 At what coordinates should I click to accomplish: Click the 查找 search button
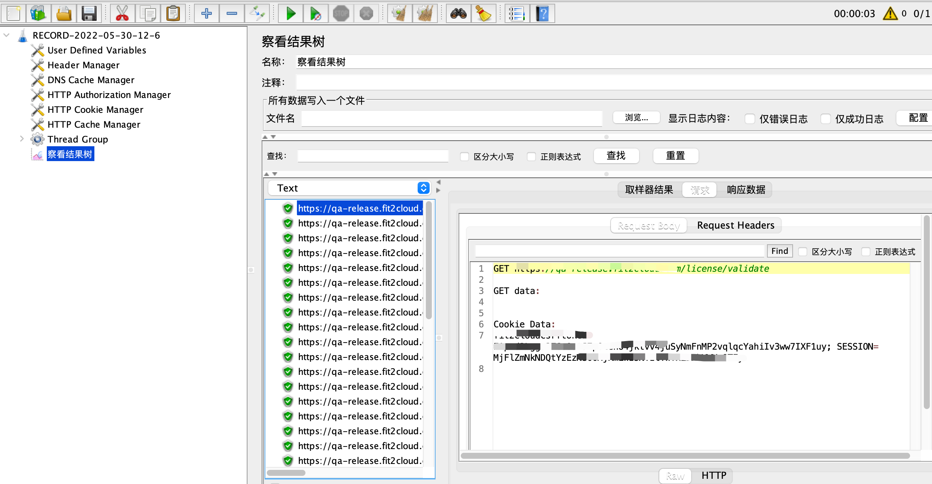coord(616,156)
